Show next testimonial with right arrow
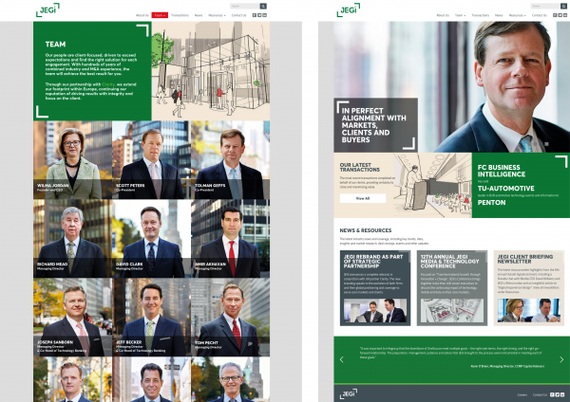The image size is (570, 402). coord(561,359)
